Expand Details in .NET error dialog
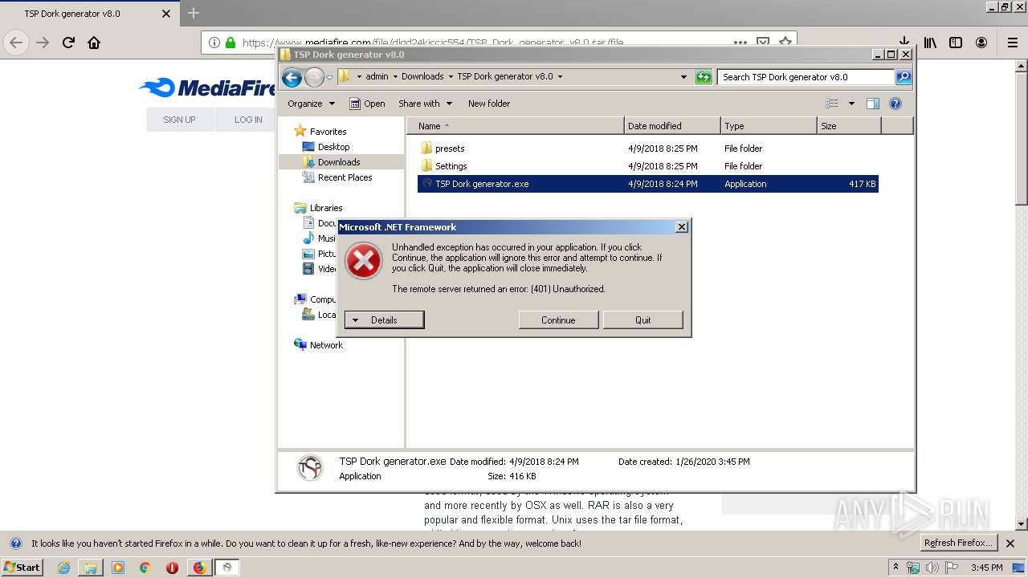This screenshot has height=578, width=1028. [x=384, y=320]
